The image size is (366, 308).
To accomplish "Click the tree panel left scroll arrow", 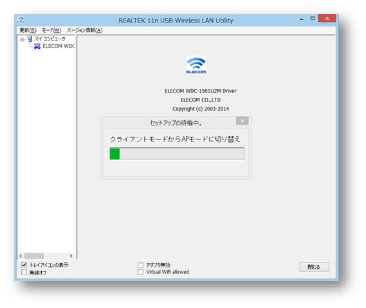I will (x=21, y=256).
